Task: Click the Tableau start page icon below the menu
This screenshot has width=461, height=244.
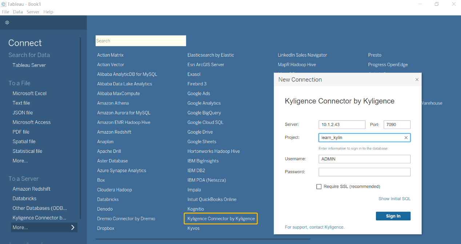Action: point(7,23)
